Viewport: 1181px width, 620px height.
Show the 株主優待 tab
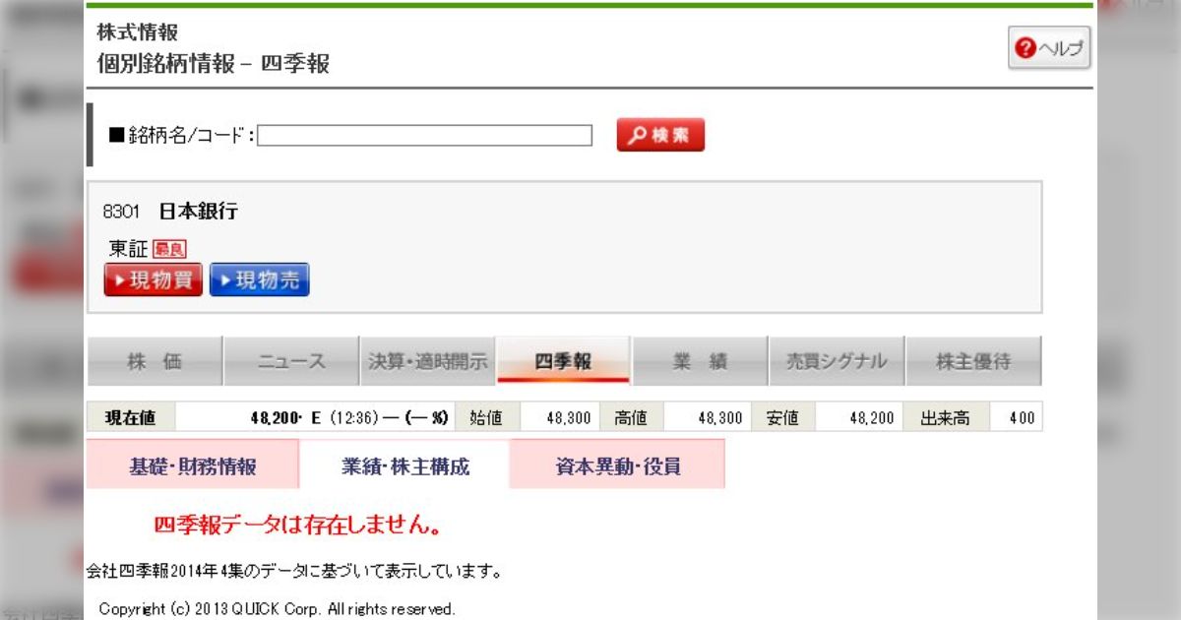pos(972,361)
